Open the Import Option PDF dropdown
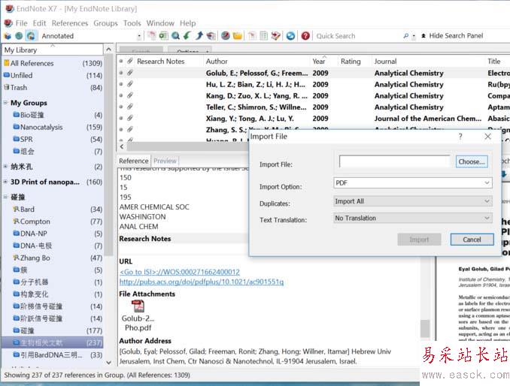 click(x=487, y=182)
